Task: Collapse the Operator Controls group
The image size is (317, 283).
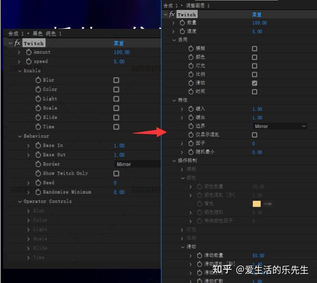Action: coord(20,202)
